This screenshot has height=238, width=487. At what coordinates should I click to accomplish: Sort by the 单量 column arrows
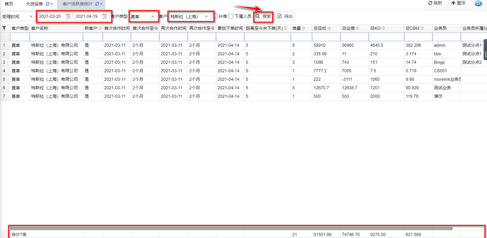pyautogui.click(x=304, y=28)
